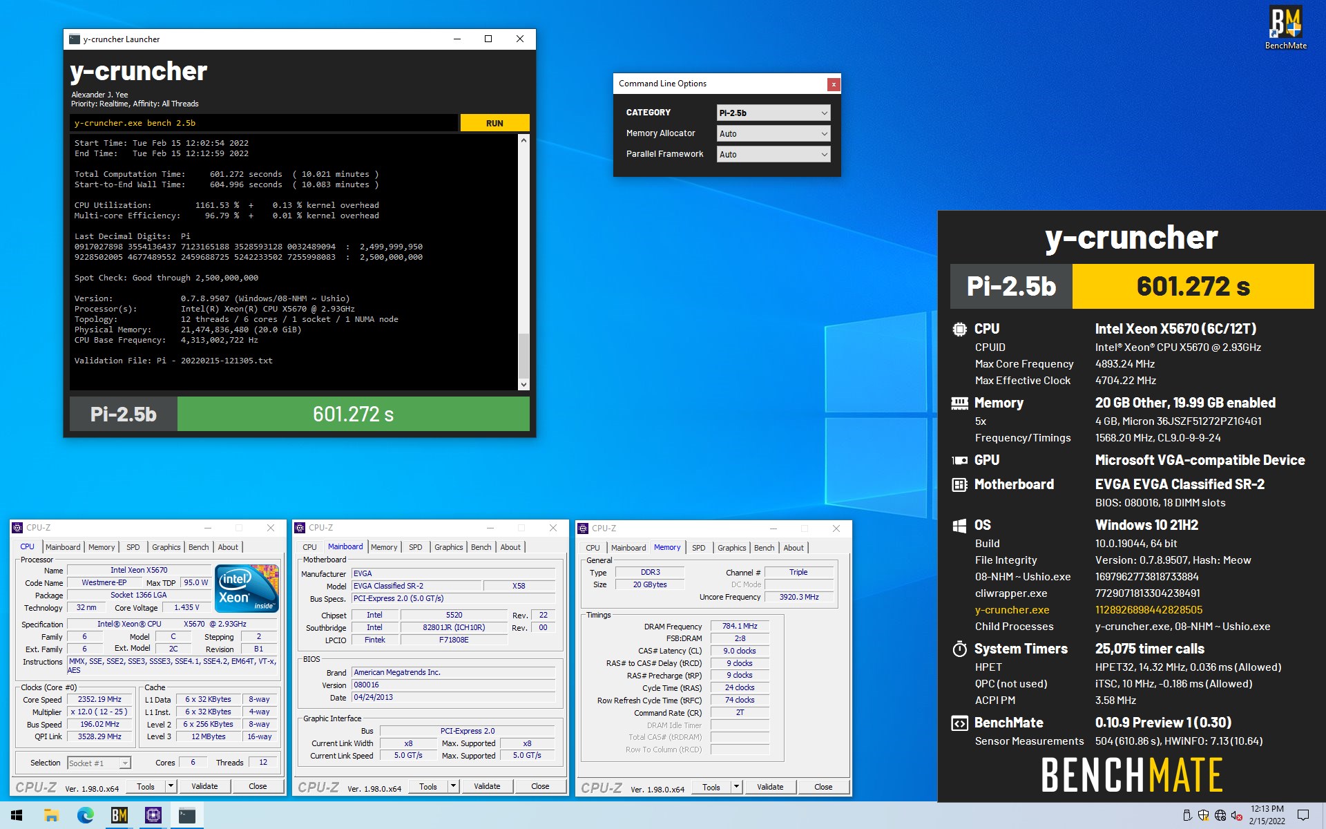Switch to Mainboard tab in first CPU-Z window
This screenshot has height=829, width=1326.
(63, 547)
